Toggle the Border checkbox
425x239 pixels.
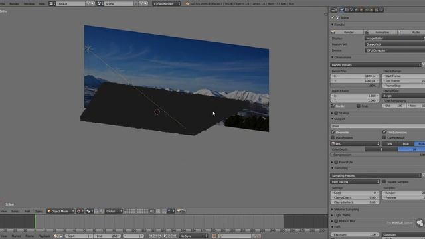[x=333, y=106]
